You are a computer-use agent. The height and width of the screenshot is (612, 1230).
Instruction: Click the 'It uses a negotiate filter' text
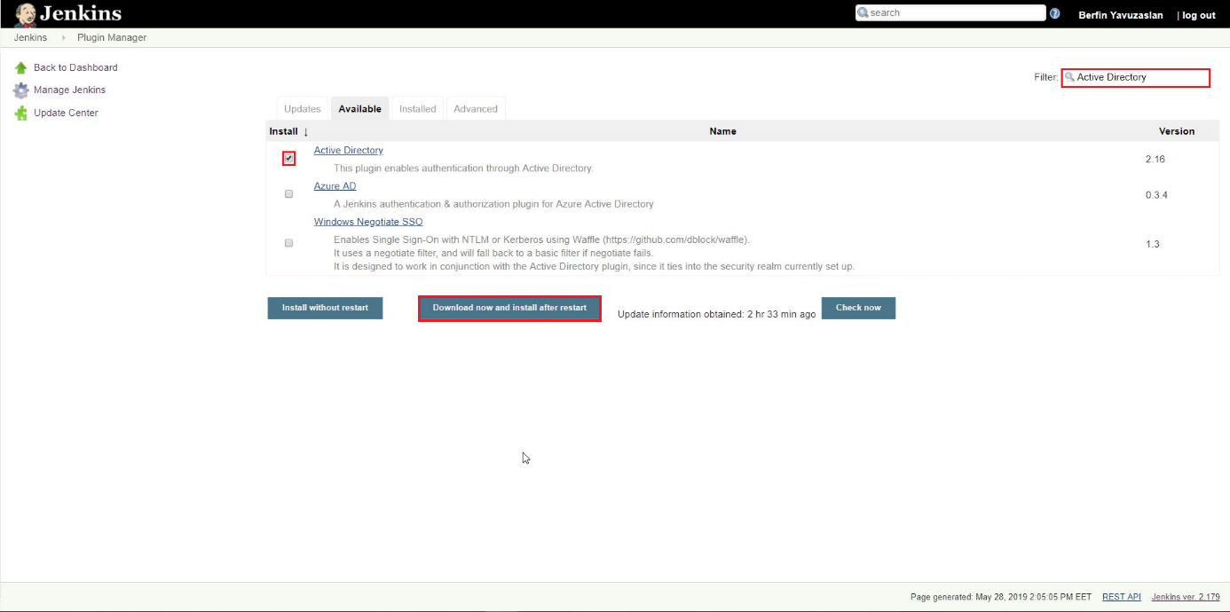(493, 253)
